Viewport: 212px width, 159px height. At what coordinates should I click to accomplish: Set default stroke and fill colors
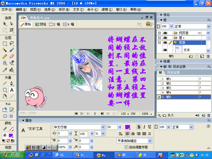[x=4, y=141]
